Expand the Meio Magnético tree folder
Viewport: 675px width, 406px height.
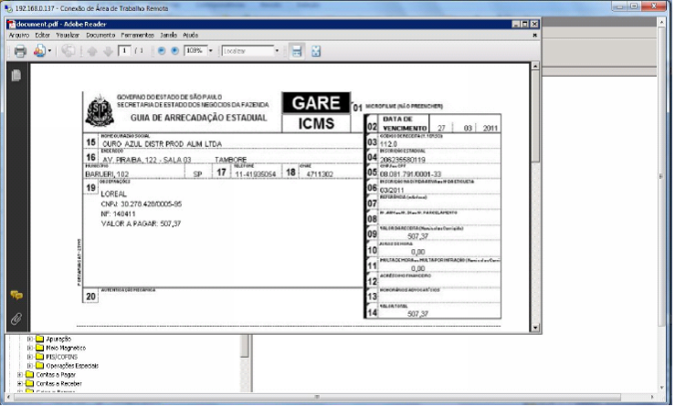tap(30, 348)
